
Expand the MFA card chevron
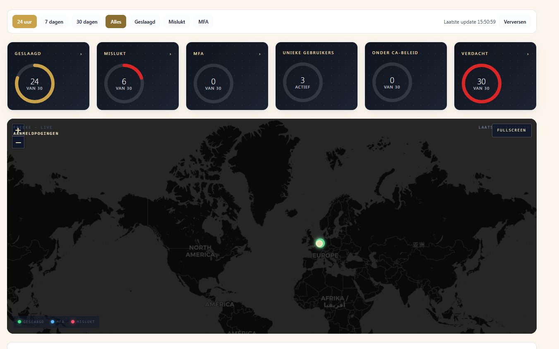pos(260,54)
